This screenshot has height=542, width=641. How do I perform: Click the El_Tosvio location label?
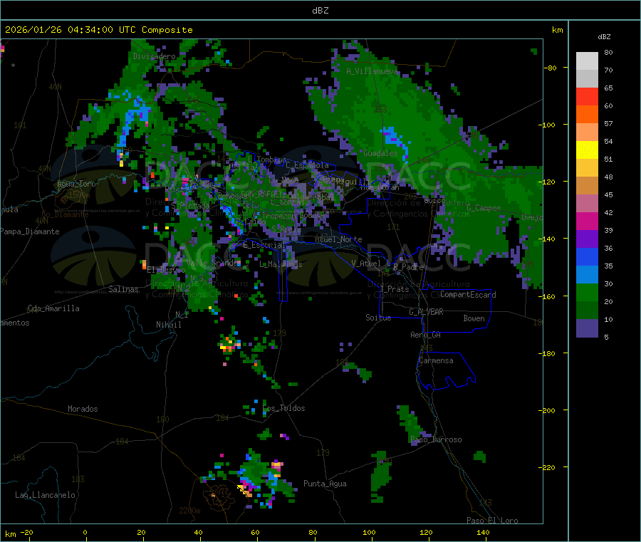click(x=166, y=270)
